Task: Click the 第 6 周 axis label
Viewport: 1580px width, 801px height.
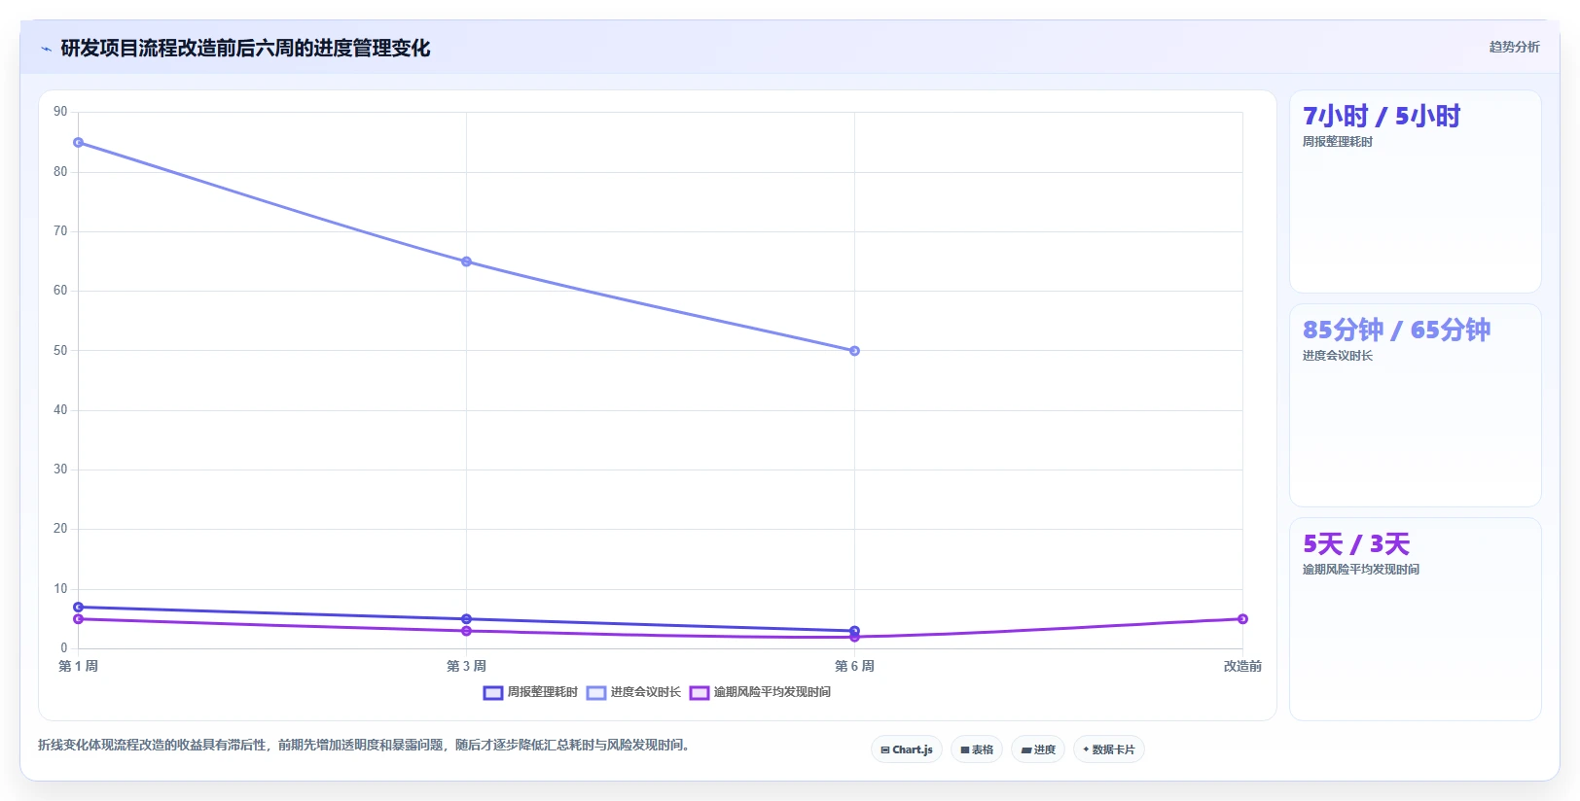Action: (x=855, y=666)
